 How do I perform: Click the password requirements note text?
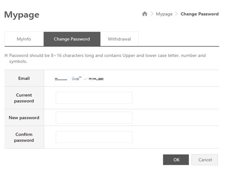click(105, 58)
